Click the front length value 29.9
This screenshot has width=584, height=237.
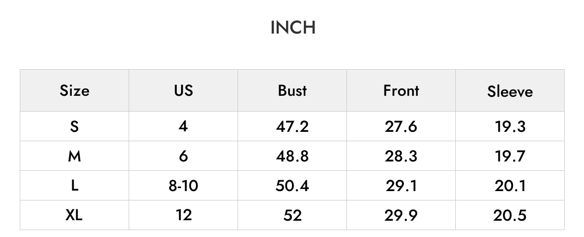(401, 215)
